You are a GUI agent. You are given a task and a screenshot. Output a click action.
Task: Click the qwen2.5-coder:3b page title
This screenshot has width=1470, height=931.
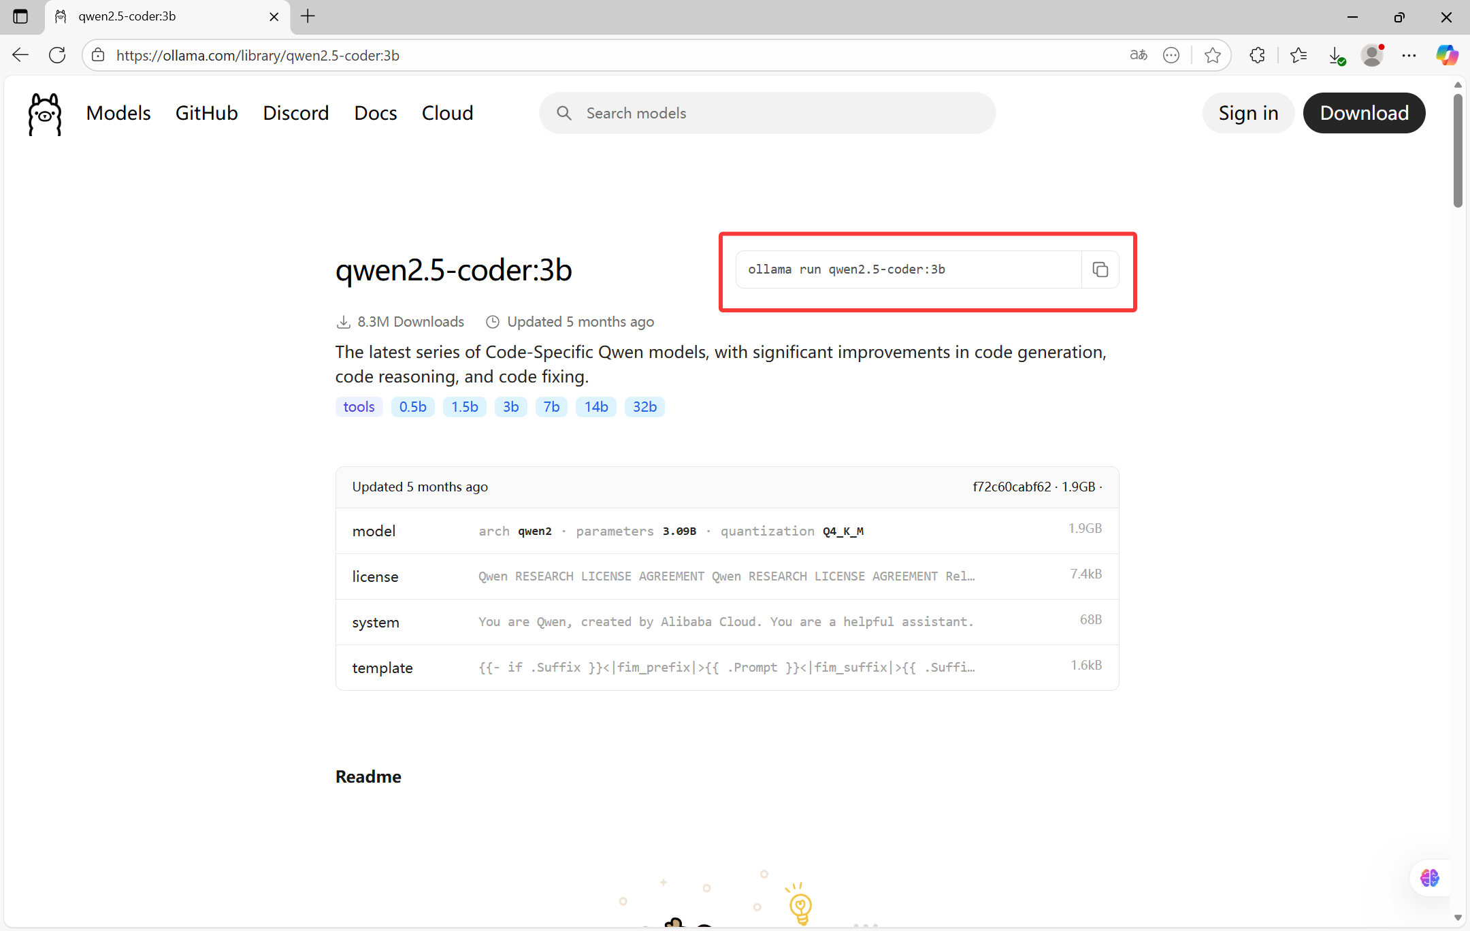tap(454, 270)
